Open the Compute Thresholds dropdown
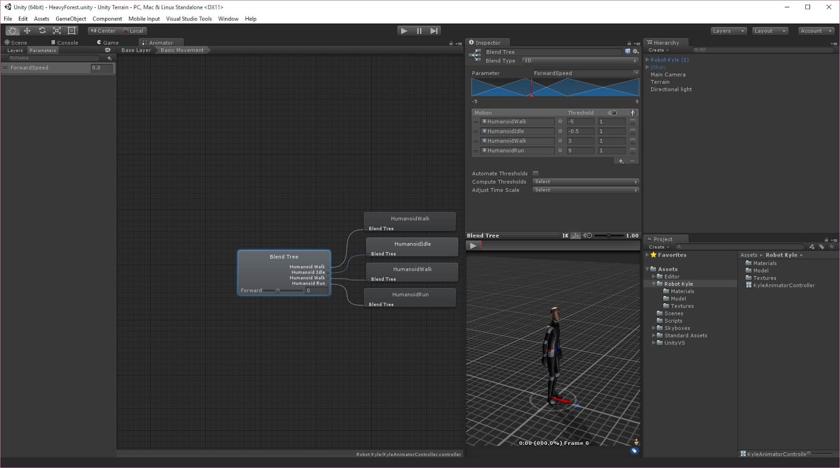The width and height of the screenshot is (840, 468). [x=585, y=182]
